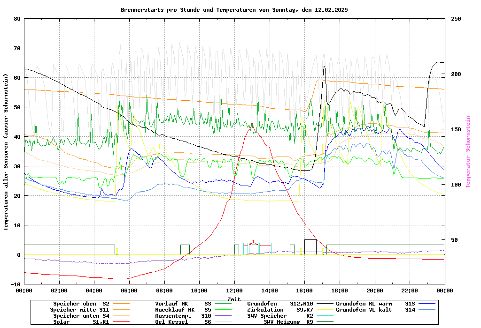This screenshot has width=481, height=328.
Task: Select the 'Grundofen VL kalt S14' legend entry
Action: (376, 310)
